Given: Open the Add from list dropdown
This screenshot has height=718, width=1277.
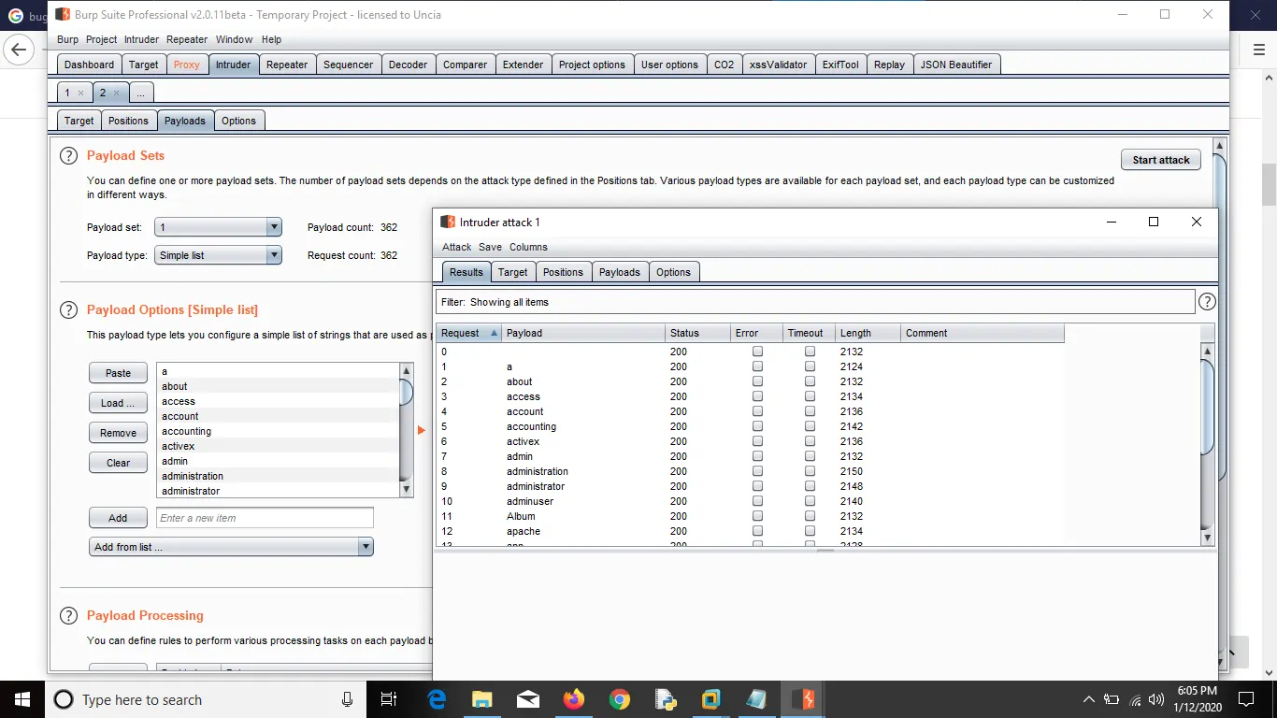Looking at the screenshot, I should coord(232,547).
